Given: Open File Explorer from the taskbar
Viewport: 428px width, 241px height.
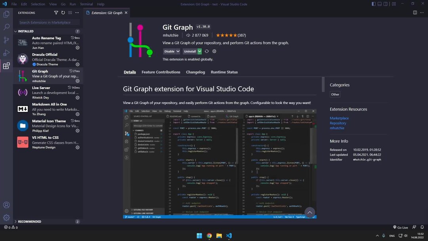Looking at the screenshot, I should pos(219,235).
